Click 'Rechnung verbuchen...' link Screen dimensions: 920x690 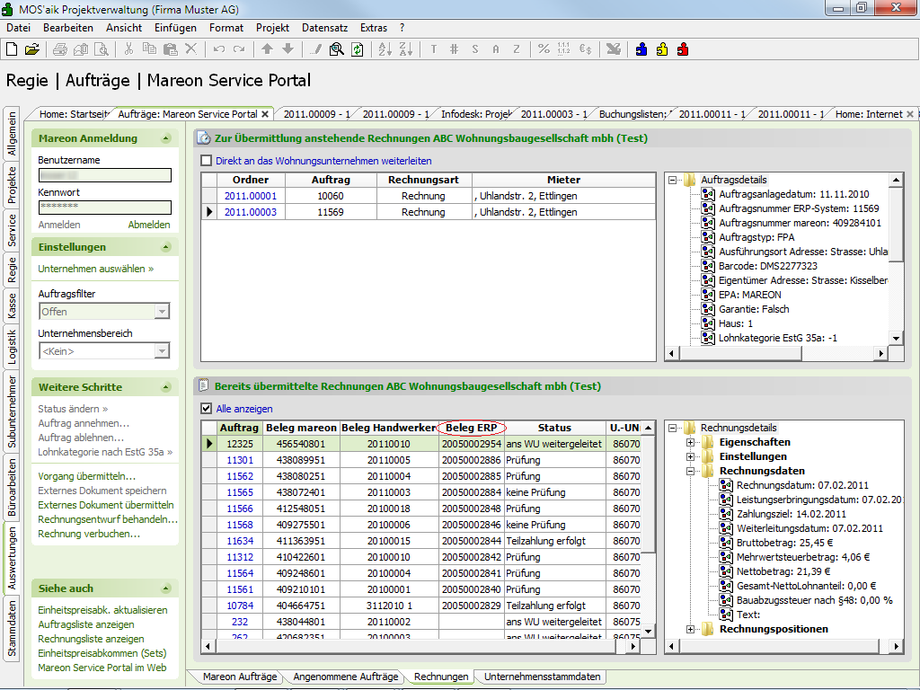(x=89, y=534)
